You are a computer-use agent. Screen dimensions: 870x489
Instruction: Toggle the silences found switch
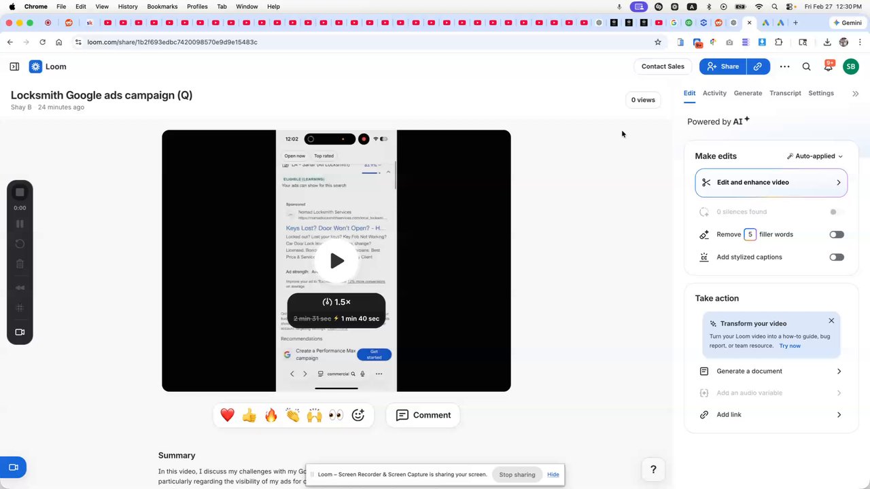(x=837, y=212)
